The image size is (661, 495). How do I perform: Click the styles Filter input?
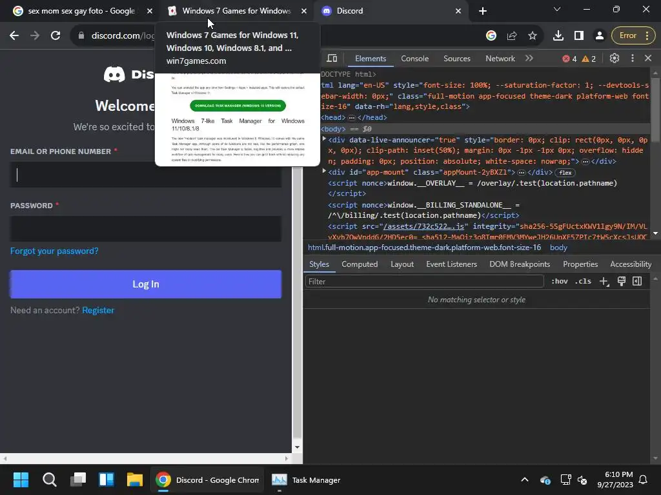[x=425, y=282]
